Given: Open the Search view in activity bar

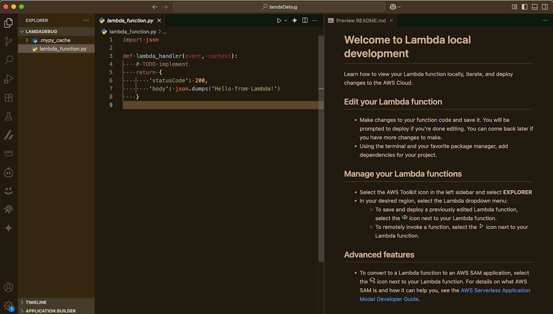Looking at the screenshot, I should click(8, 60).
